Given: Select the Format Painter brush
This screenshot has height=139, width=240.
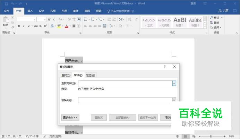Looking at the screenshot, I should coord(12,27).
